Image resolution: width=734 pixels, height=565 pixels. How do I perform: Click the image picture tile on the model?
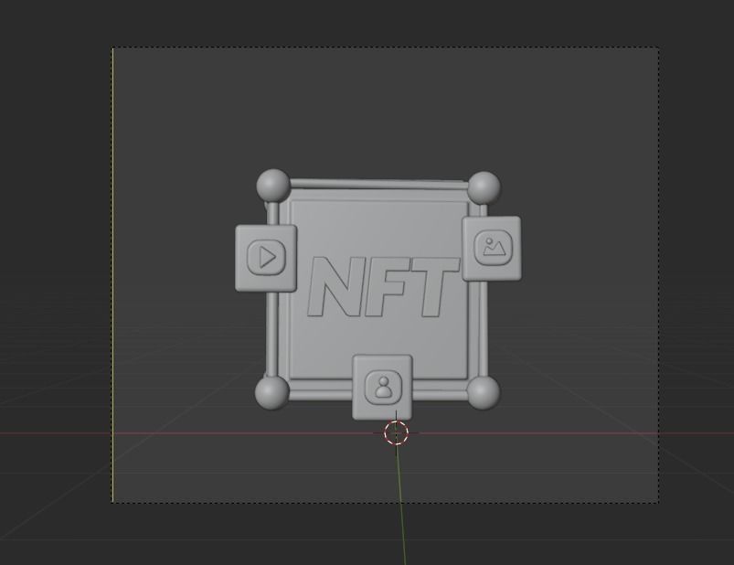point(492,248)
